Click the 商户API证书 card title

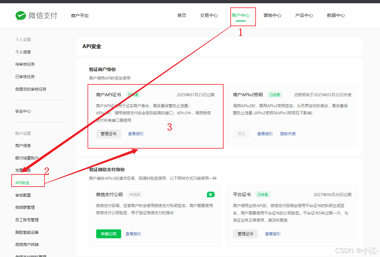pos(109,95)
